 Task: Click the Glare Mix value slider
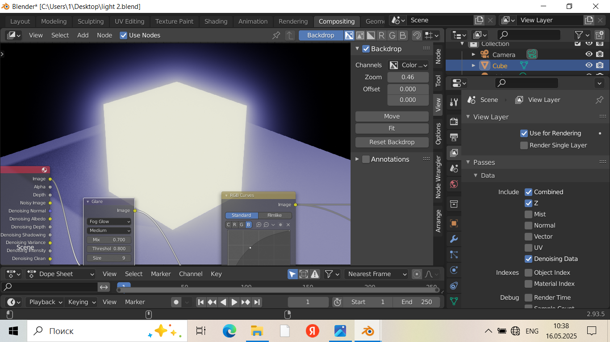point(109,240)
